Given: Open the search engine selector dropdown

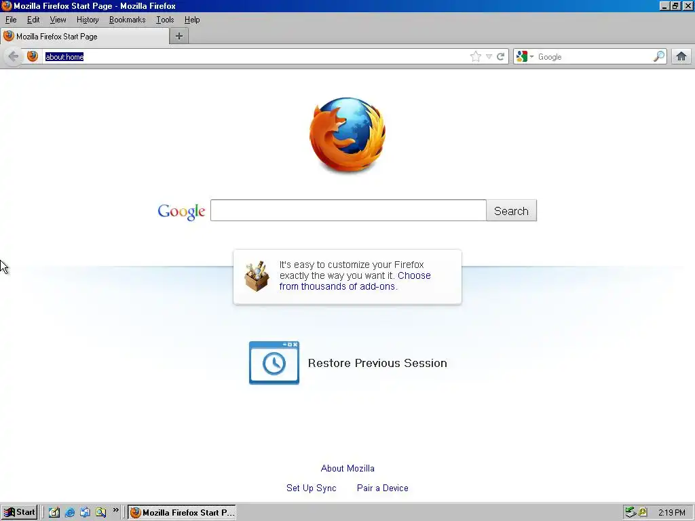Looking at the screenshot, I should pyautogui.click(x=525, y=56).
